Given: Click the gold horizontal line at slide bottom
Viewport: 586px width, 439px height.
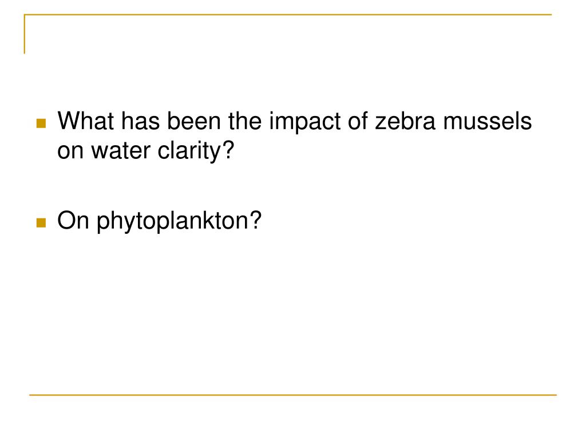Looking at the screenshot, I should tap(293, 394).
